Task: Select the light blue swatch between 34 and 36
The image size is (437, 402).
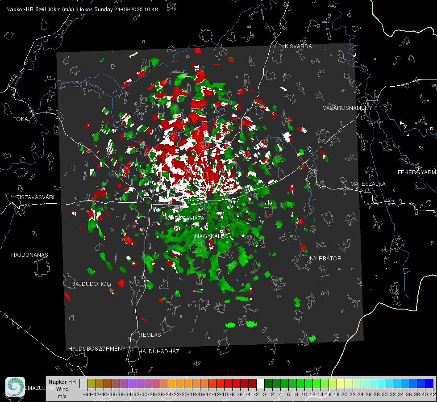Action: (405, 383)
